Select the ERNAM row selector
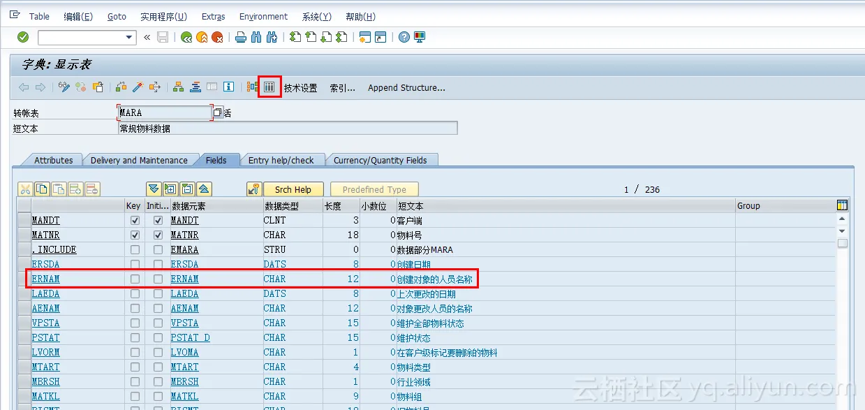The image size is (865, 410). pyautogui.click(x=24, y=279)
